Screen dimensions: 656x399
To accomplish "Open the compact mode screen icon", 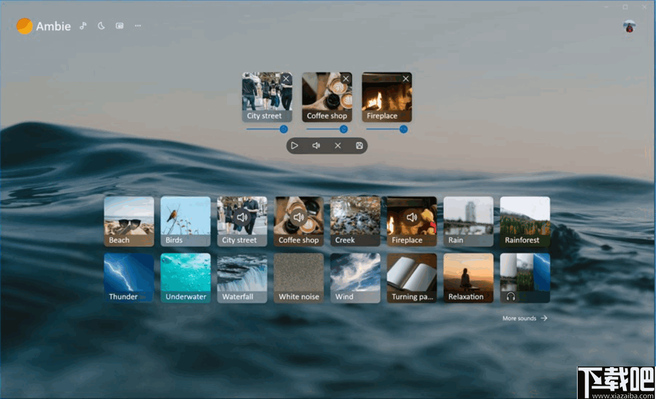I will tap(120, 26).
